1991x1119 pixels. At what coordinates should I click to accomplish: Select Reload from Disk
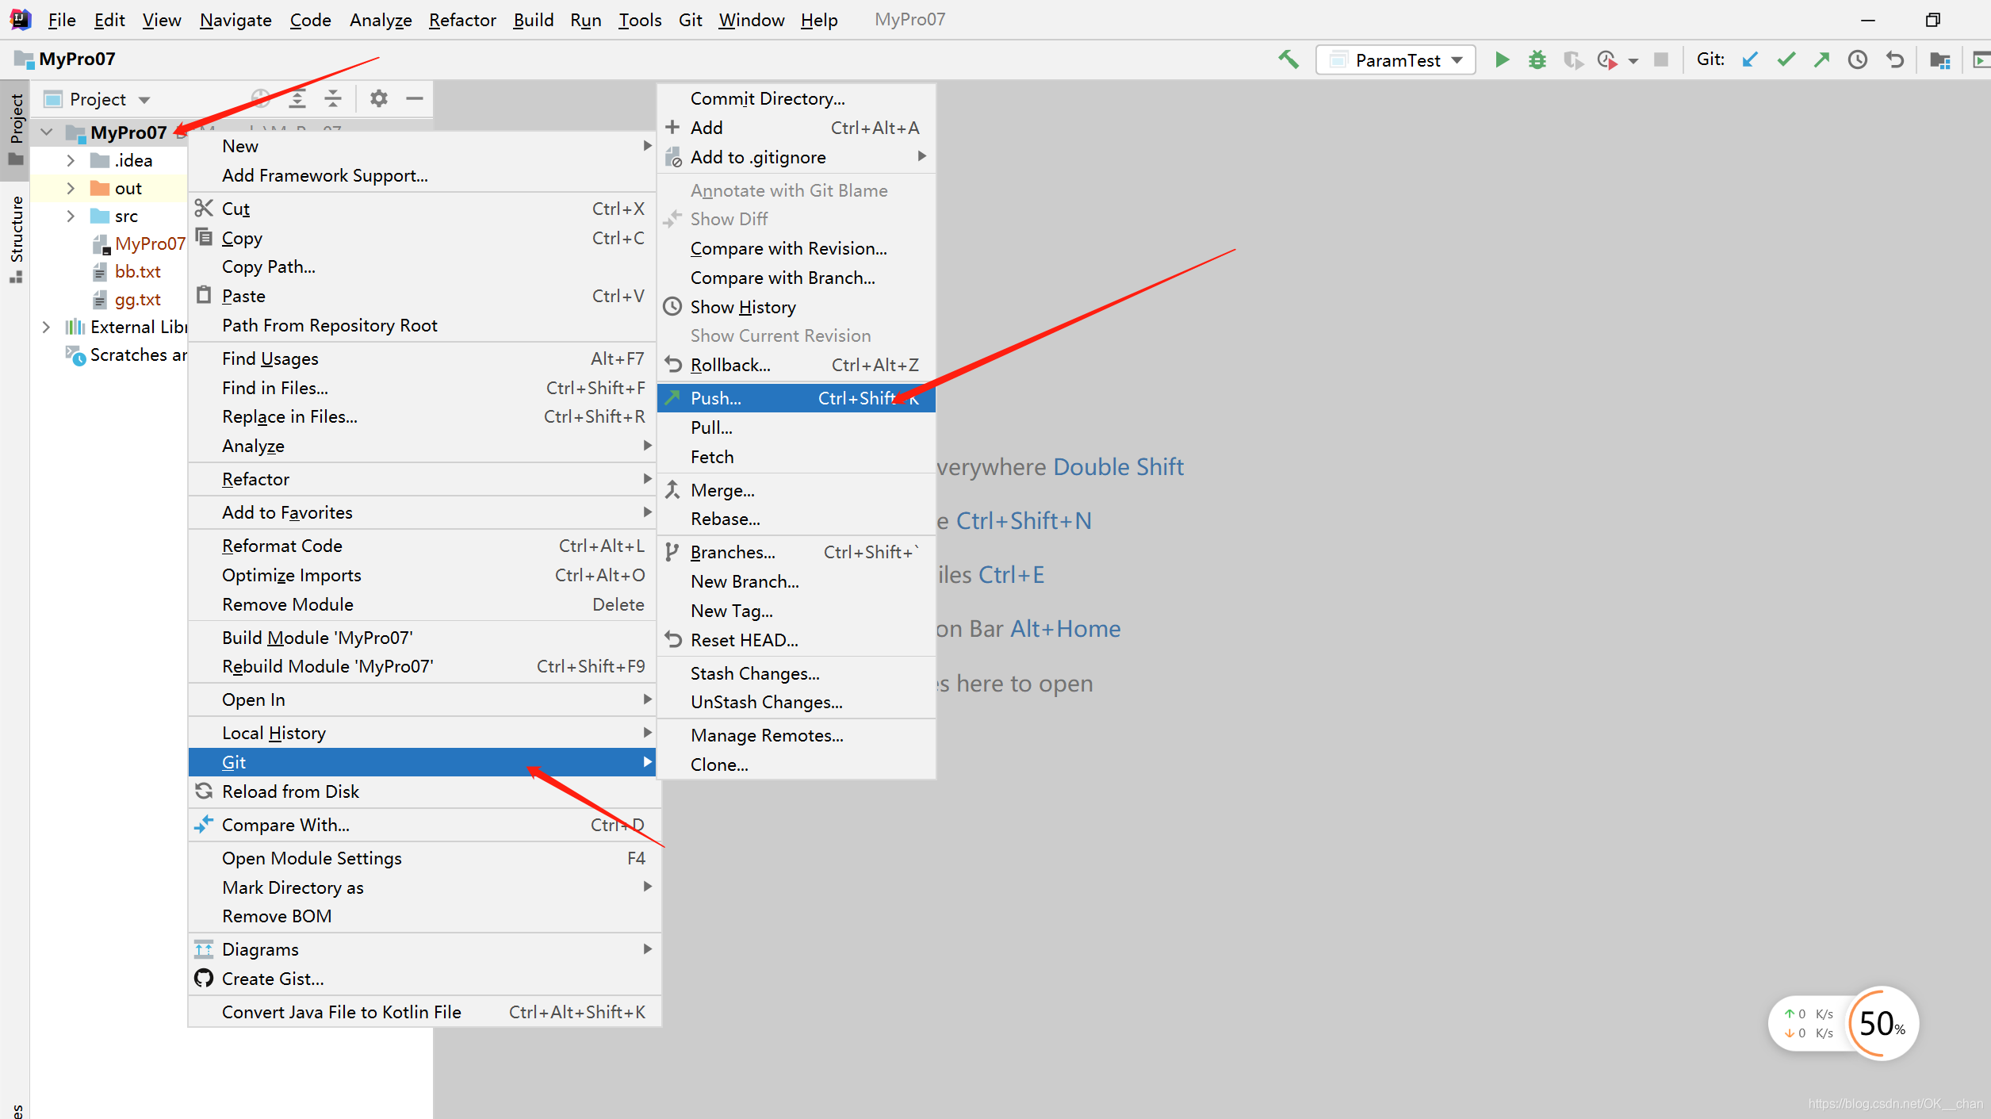pyautogui.click(x=423, y=791)
